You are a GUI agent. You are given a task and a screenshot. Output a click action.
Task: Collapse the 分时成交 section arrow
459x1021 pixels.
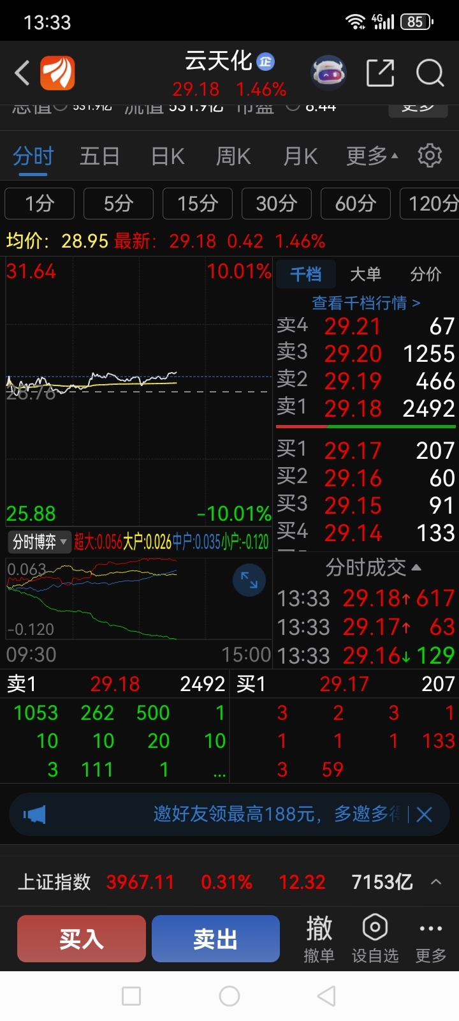pyautogui.click(x=416, y=567)
